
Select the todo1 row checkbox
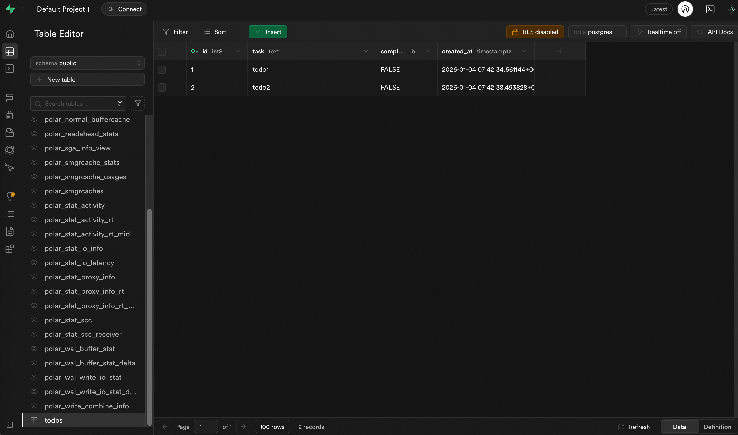click(162, 69)
